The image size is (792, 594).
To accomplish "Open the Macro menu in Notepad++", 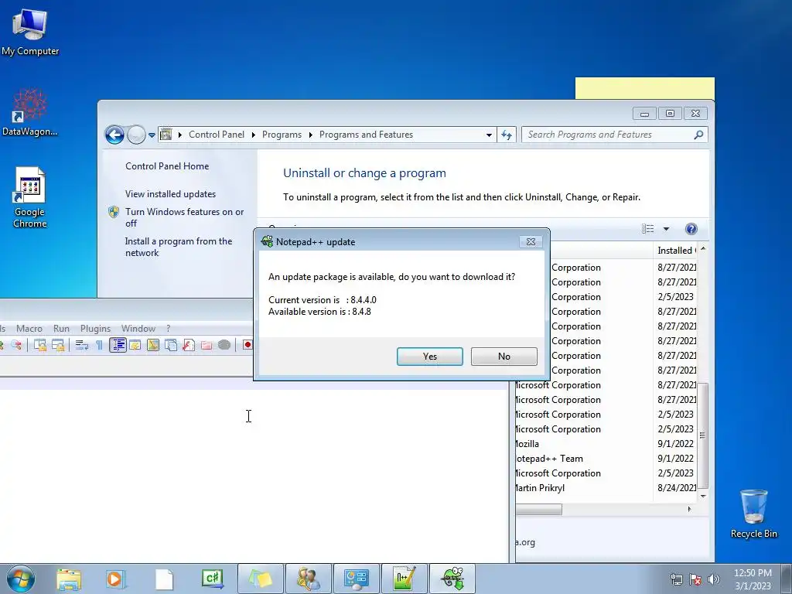I will coord(29,328).
